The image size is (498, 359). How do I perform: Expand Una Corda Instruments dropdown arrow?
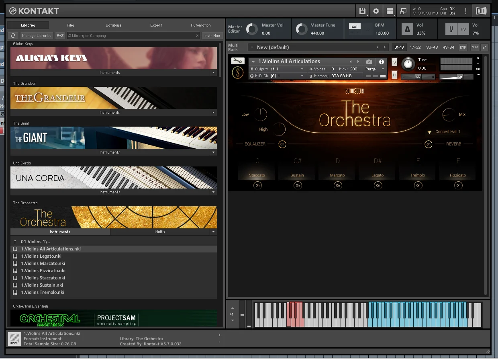point(213,192)
